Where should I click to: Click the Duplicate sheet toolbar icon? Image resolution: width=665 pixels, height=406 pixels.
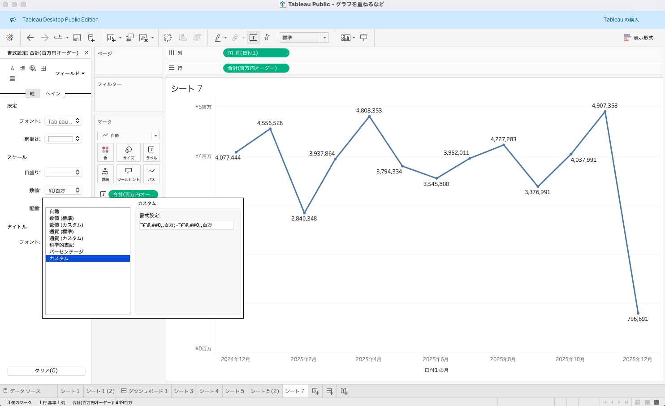tap(130, 38)
